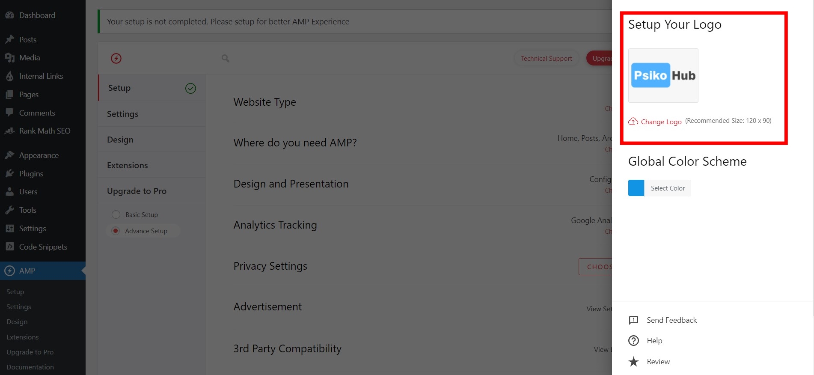Click the Review label in side panel
This screenshot has height=375, width=814.
[658, 362]
